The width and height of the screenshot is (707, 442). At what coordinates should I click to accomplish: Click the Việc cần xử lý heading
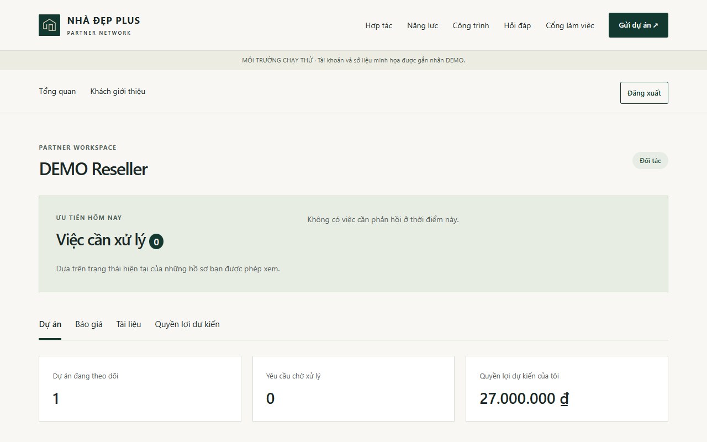click(101, 240)
